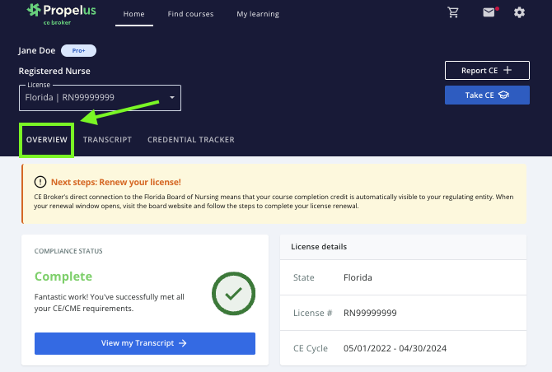This screenshot has height=372, width=552.
Task: Click the license number RN99999999 value
Action: tap(370, 313)
